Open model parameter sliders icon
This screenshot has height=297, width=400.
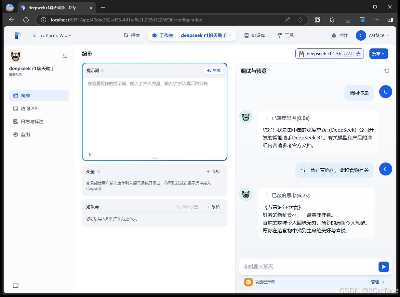coord(358,54)
